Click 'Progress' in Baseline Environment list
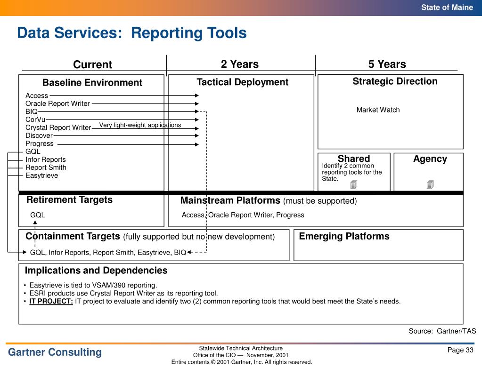This screenshot has height=367, width=482. (x=40, y=144)
